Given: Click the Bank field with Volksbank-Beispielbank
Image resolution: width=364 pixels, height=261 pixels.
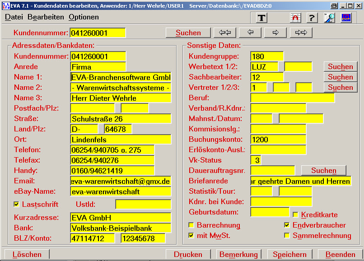Looking at the screenshot, I should (121, 228).
